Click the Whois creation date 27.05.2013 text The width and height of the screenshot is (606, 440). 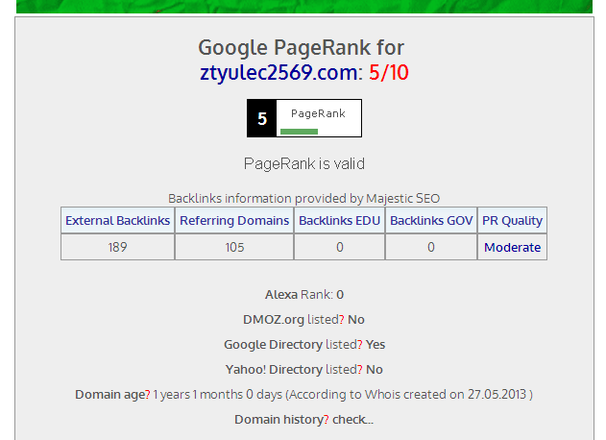coord(497,395)
